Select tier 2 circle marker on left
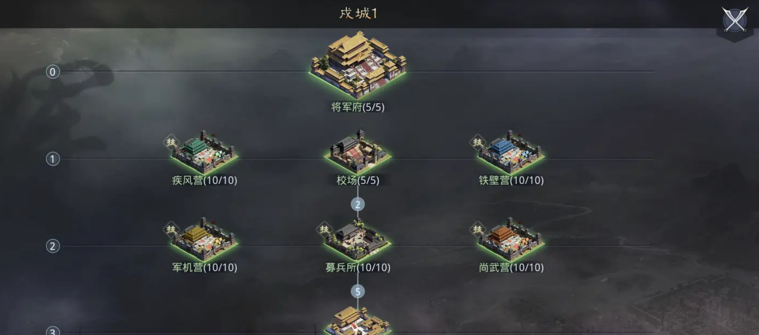This screenshot has width=759, height=335. 52,246
